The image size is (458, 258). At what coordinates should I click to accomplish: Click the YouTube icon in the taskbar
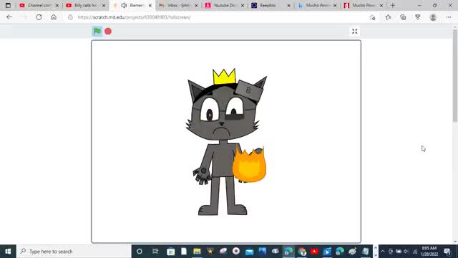point(314,252)
